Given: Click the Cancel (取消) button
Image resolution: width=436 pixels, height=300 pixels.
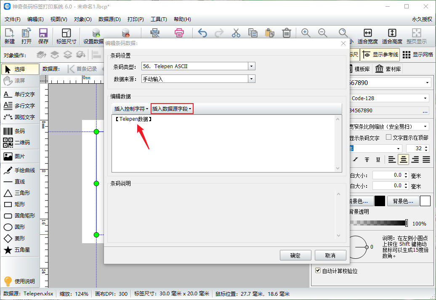Looking at the screenshot, I should pos(330,255).
